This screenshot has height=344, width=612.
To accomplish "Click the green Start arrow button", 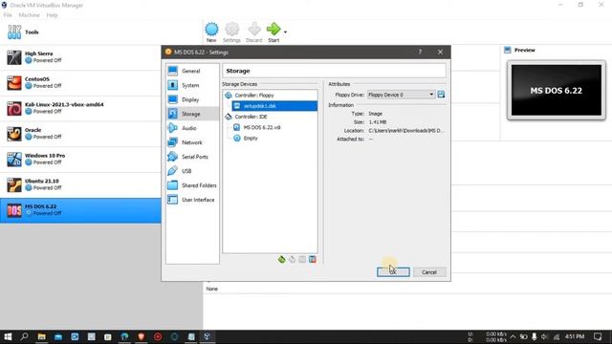I will [273, 32].
